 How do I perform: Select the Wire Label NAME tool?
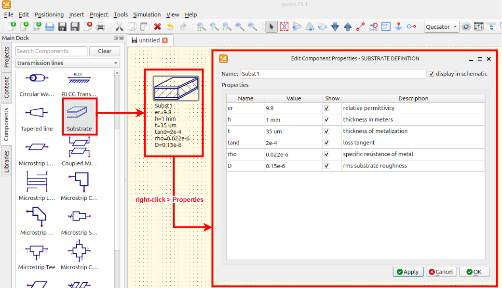point(373,27)
